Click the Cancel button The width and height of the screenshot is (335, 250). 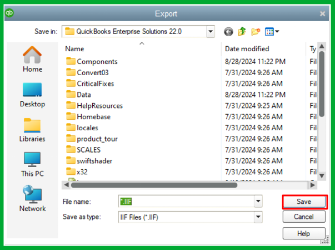coord(304,217)
